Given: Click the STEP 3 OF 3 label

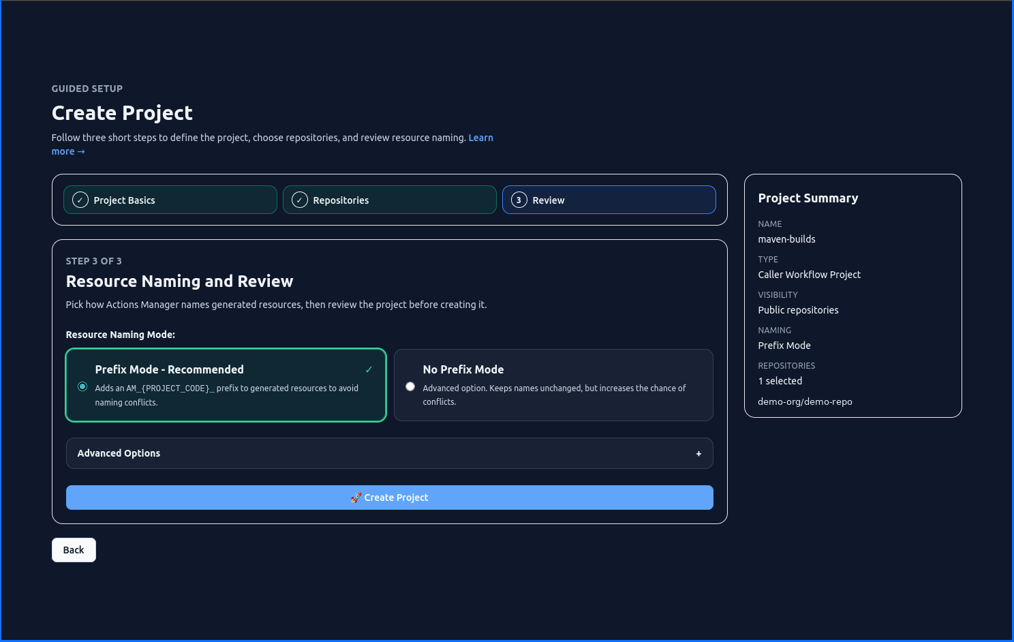Looking at the screenshot, I should point(94,261).
